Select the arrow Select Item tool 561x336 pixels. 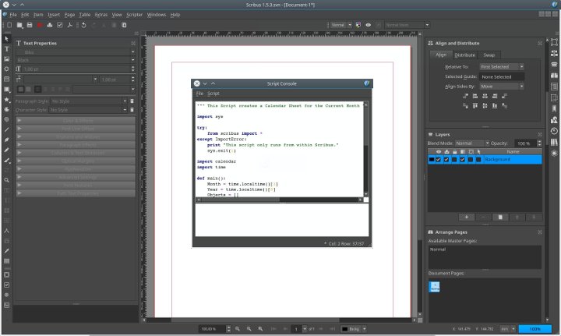pos(7,38)
